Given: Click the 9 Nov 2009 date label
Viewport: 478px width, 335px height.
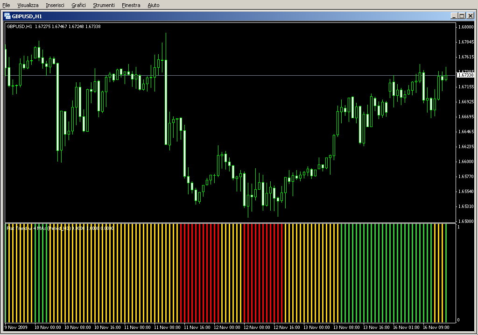Looking at the screenshot, I should (x=16, y=328).
